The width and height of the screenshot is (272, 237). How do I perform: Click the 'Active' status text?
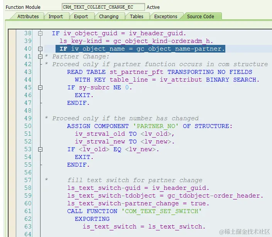point(153,7)
